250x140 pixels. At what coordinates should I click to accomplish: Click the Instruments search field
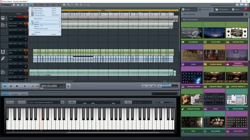pyautogui.click(x=226, y=14)
